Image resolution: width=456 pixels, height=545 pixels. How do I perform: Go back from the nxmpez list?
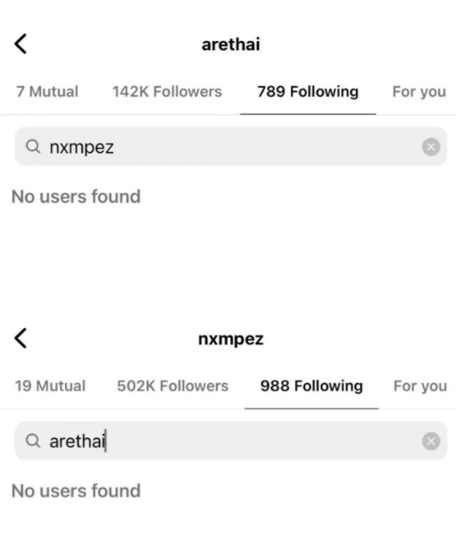coord(21,338)
